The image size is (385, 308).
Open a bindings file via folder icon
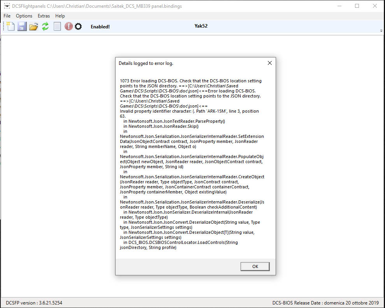click(x=33, y=26)
